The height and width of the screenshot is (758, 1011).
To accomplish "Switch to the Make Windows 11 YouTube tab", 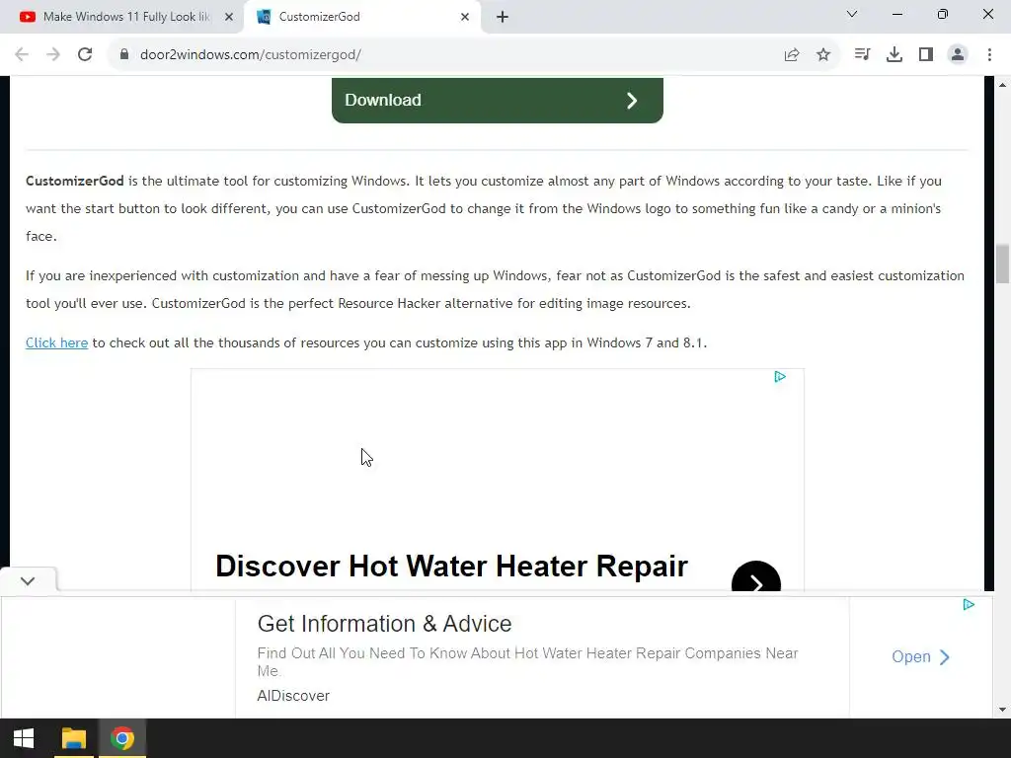I will pyautogui.click(x=121, y=17).
